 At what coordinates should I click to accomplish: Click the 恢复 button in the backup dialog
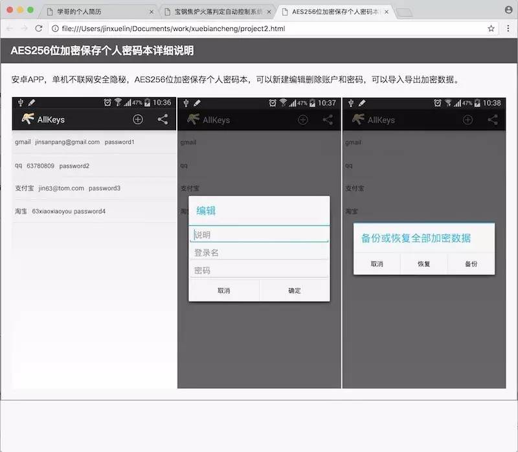424,264
